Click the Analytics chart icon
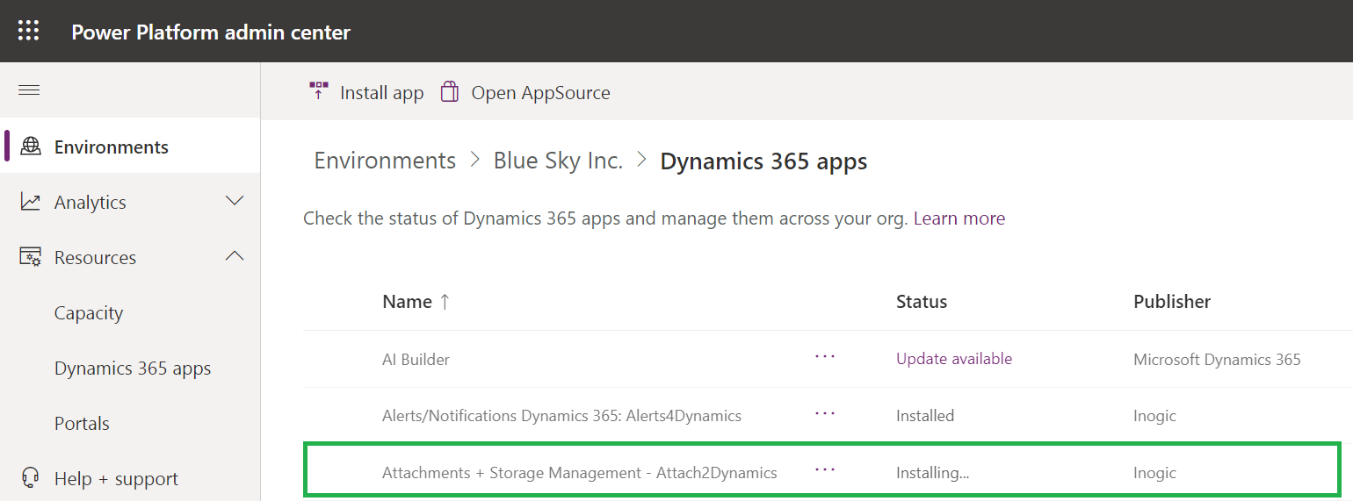The width and height of the screenshot is (1353, 501). (31, 202)
